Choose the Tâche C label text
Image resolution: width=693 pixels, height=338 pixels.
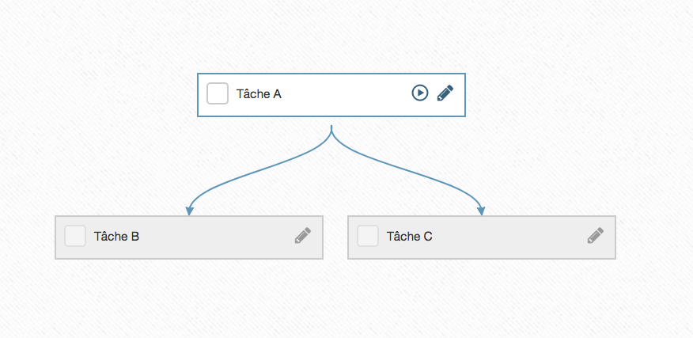pyautogui.click(x=409, y=236)
